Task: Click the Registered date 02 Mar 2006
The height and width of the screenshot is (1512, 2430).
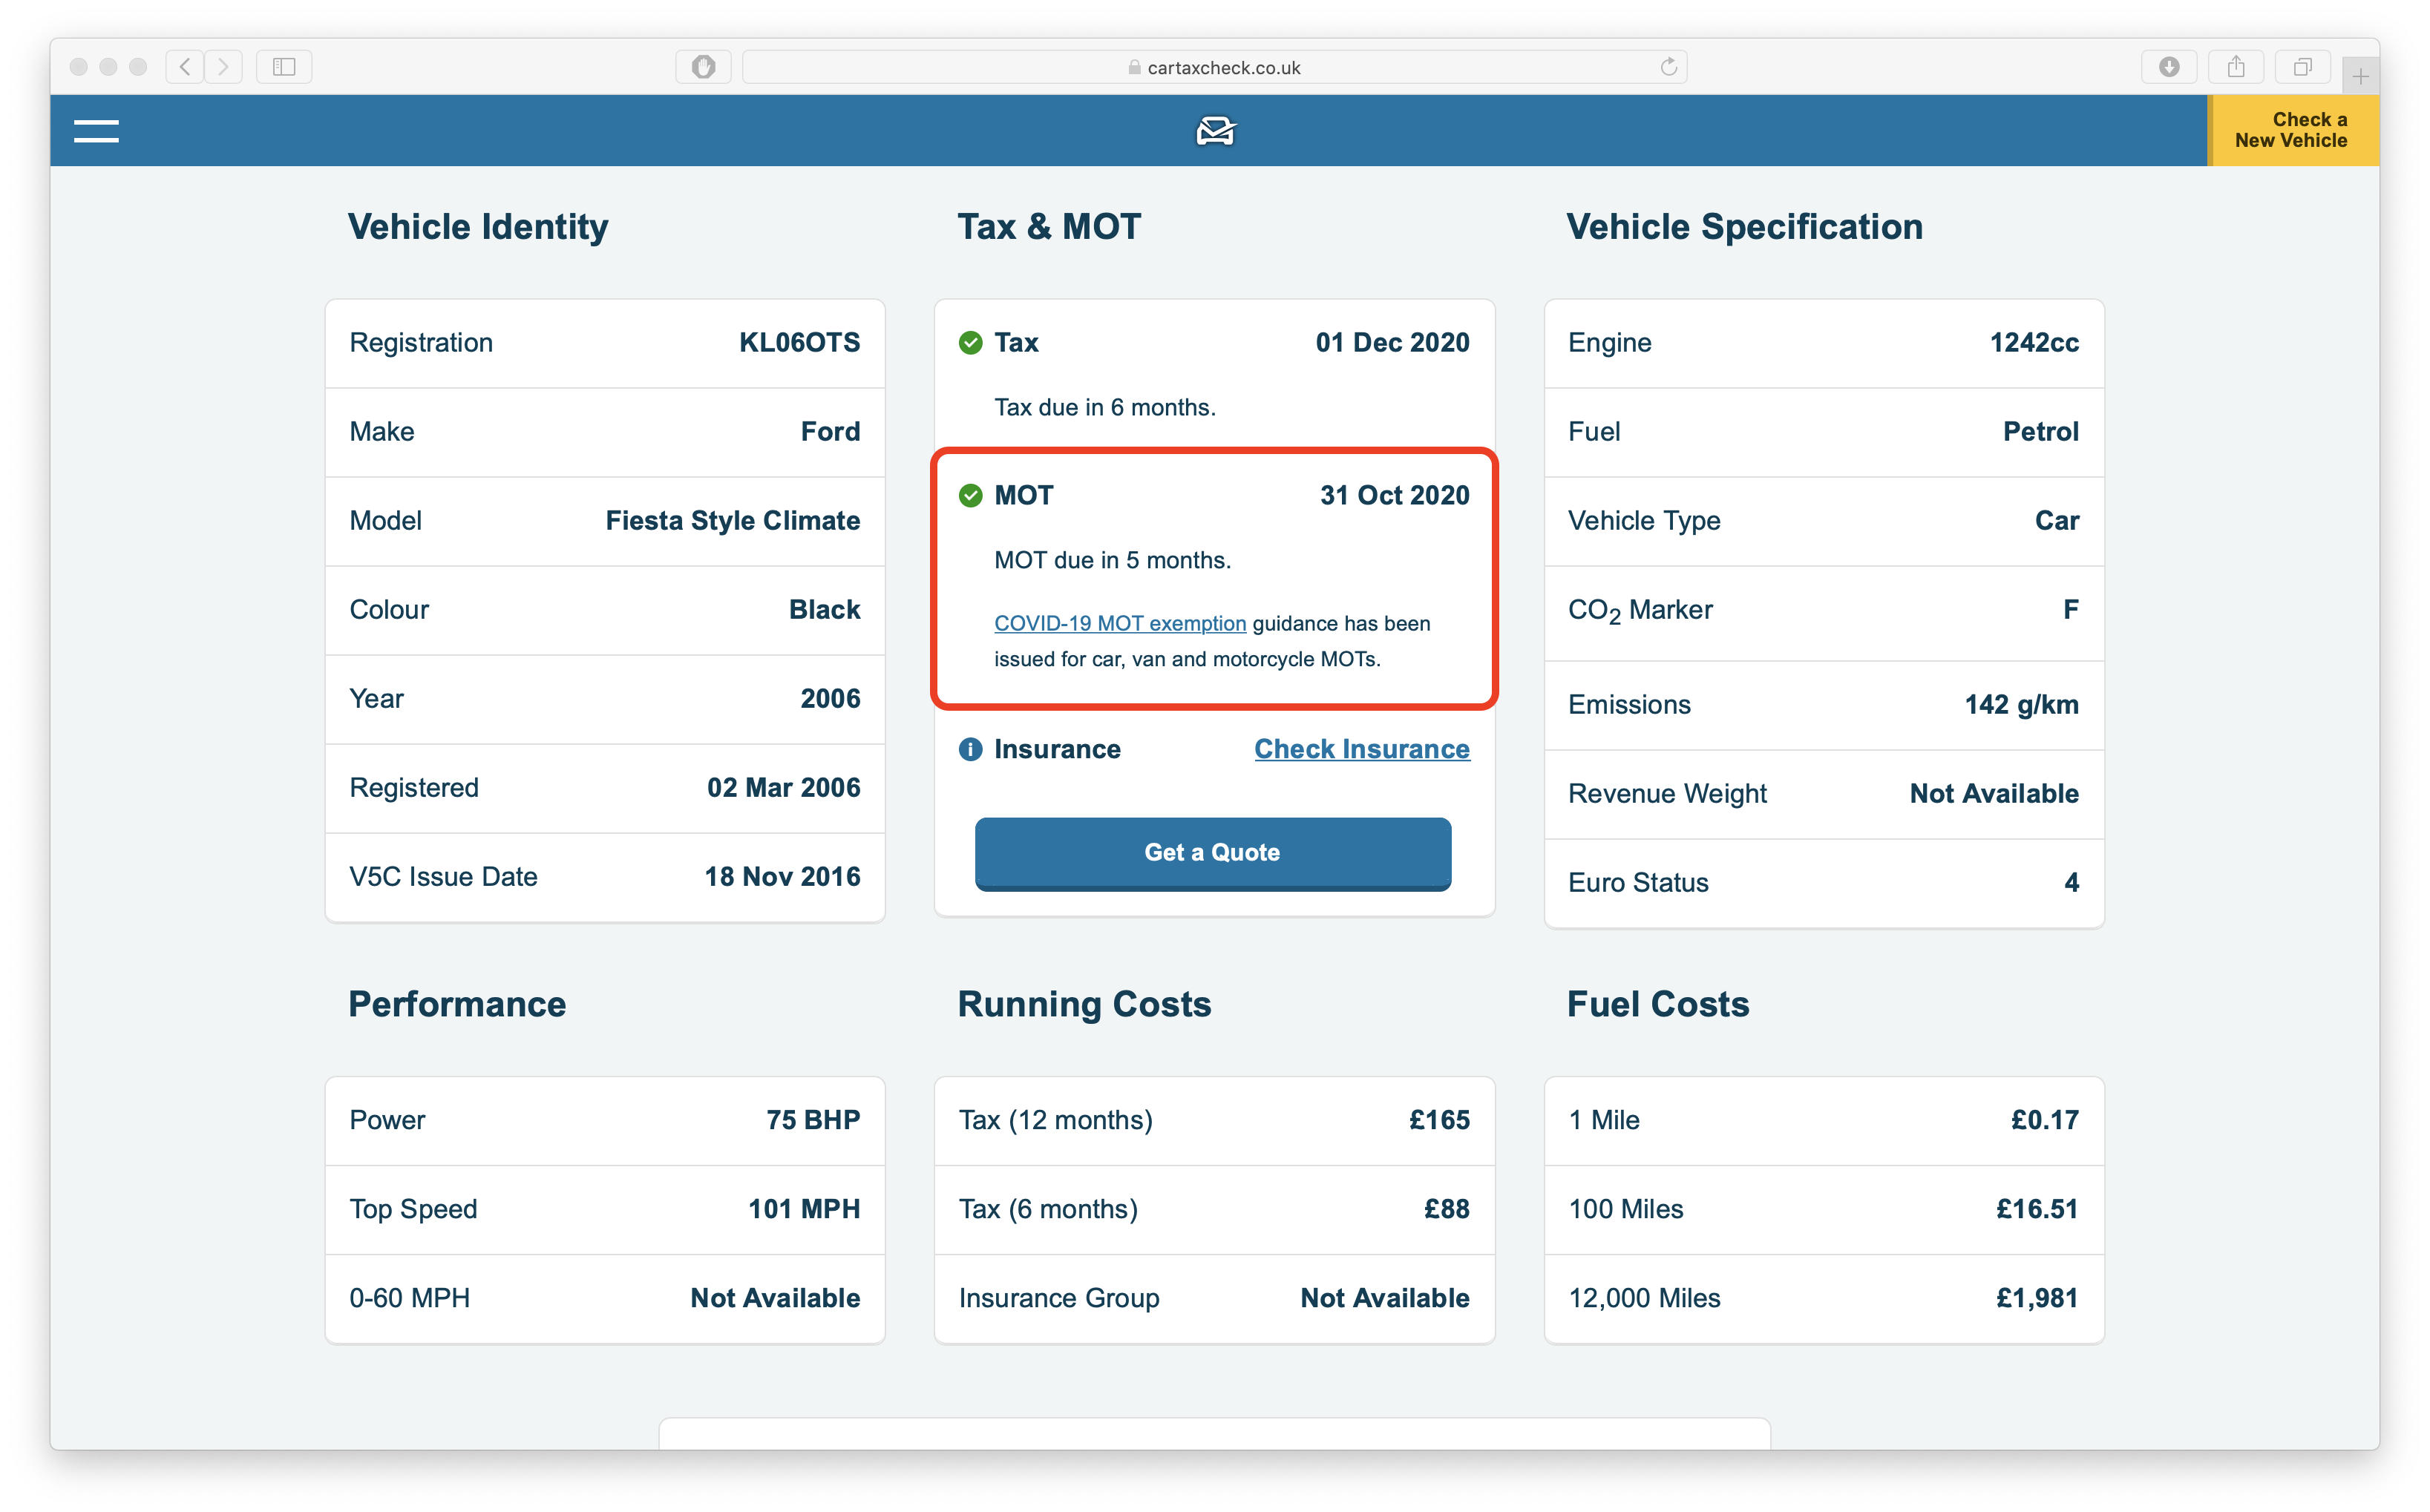Action: pyautogui.click(x=783, y=788)
